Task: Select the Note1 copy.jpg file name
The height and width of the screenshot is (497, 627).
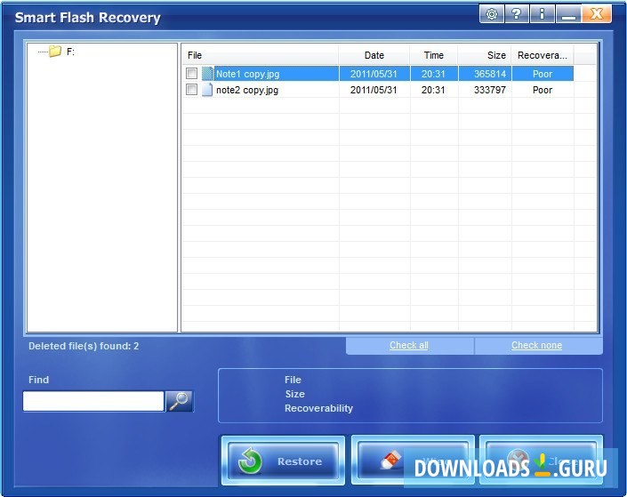Action: point(247,74)
